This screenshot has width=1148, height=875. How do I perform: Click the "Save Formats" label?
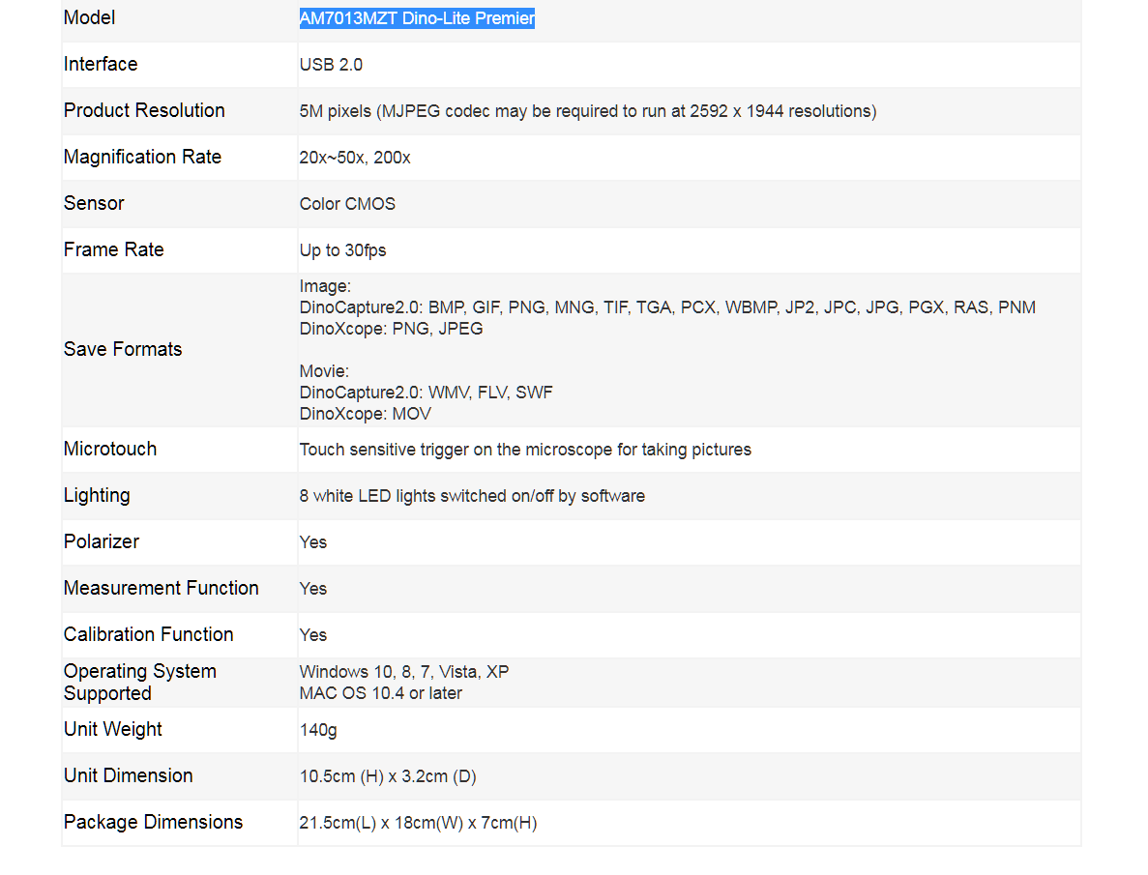coord(123,349)
